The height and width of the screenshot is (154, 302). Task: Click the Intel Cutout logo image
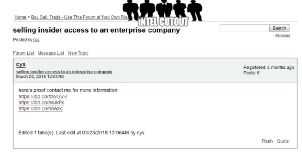[x=163, y=13]
